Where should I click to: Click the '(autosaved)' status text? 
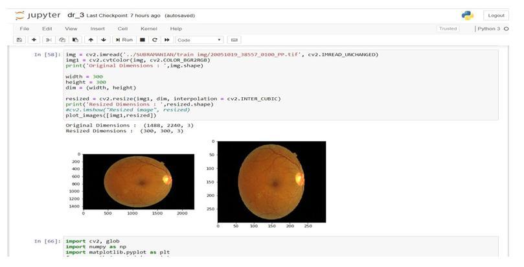pyautogui.click(x=180, y=16)
